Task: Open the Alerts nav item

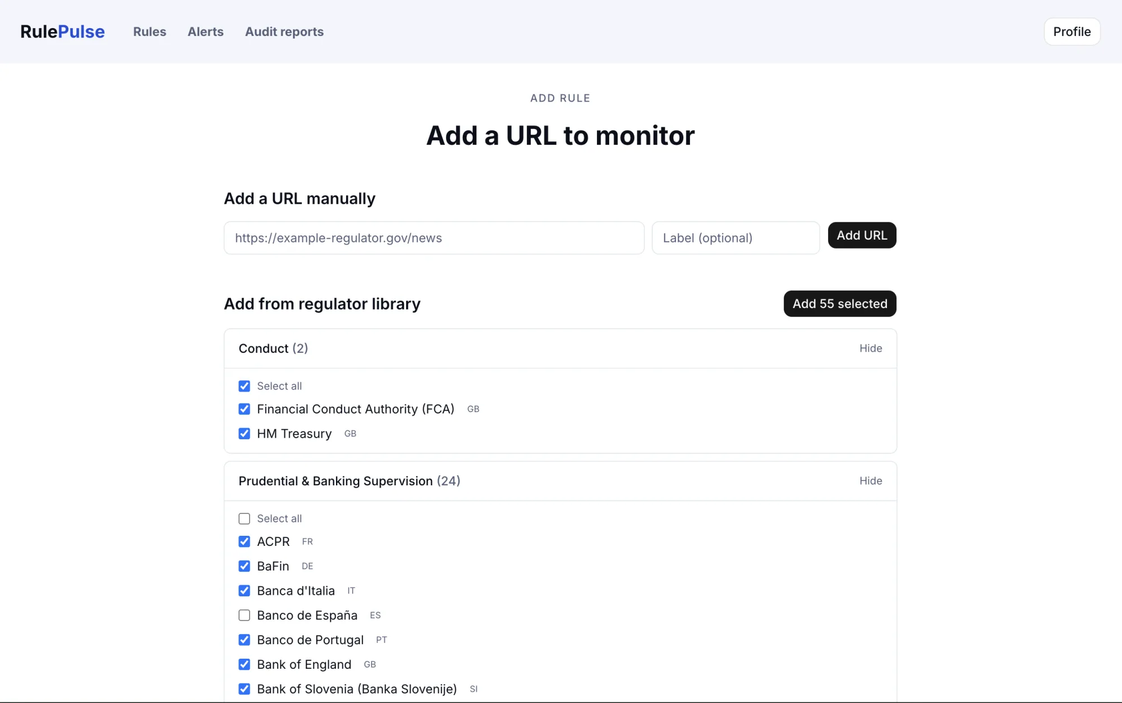Action: tap(205, 31)
